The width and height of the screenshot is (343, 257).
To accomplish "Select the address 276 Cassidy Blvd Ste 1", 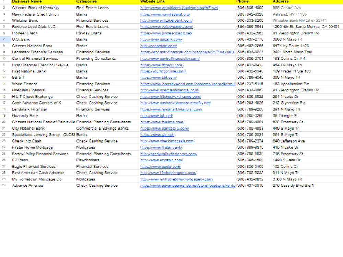I will click(307, 185).
